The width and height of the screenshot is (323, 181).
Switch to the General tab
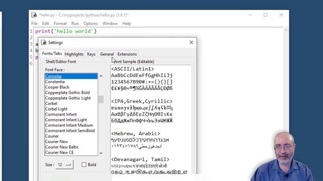pos(107,54)
